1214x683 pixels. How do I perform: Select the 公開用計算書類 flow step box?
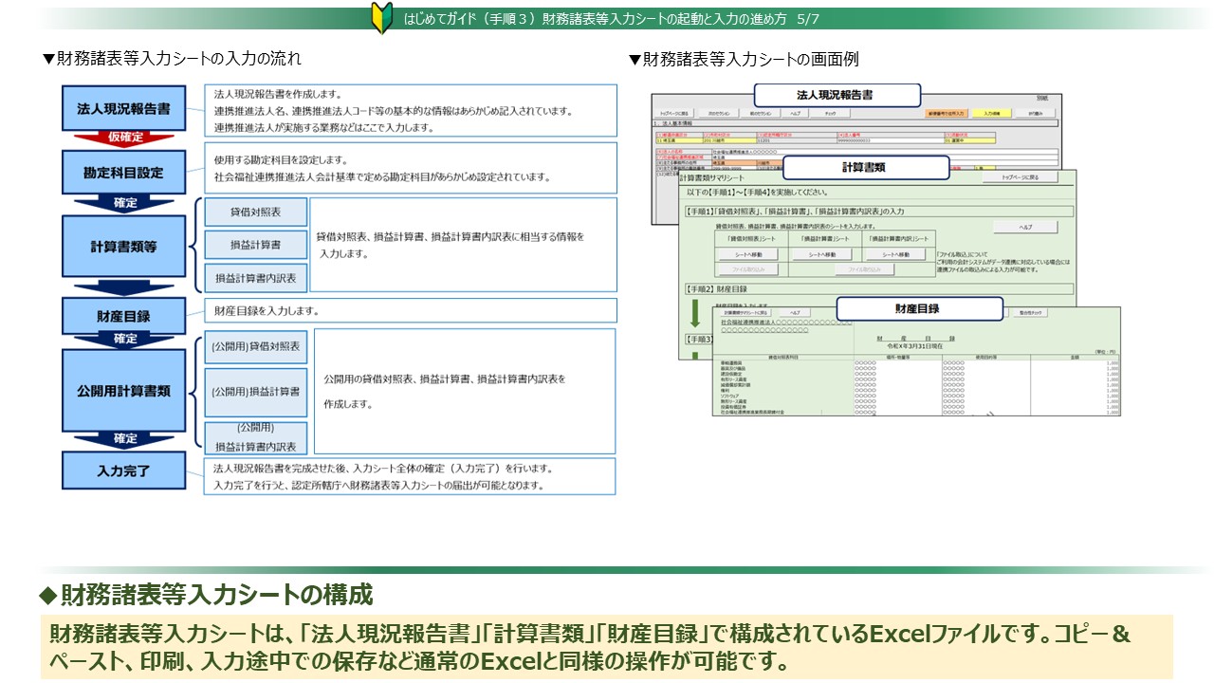[x=124, y=390]
